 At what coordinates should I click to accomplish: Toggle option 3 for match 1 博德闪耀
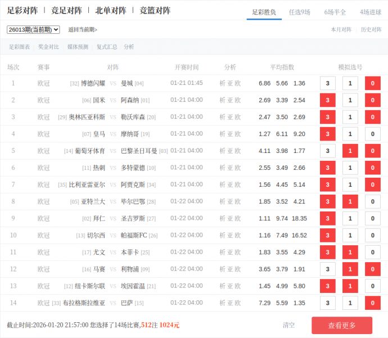pos(327,83)
